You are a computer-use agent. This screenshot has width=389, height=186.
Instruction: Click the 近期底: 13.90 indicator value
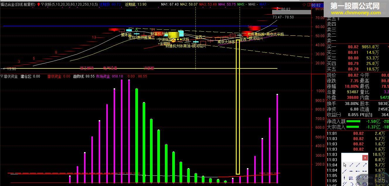click(x=136, y=4)
